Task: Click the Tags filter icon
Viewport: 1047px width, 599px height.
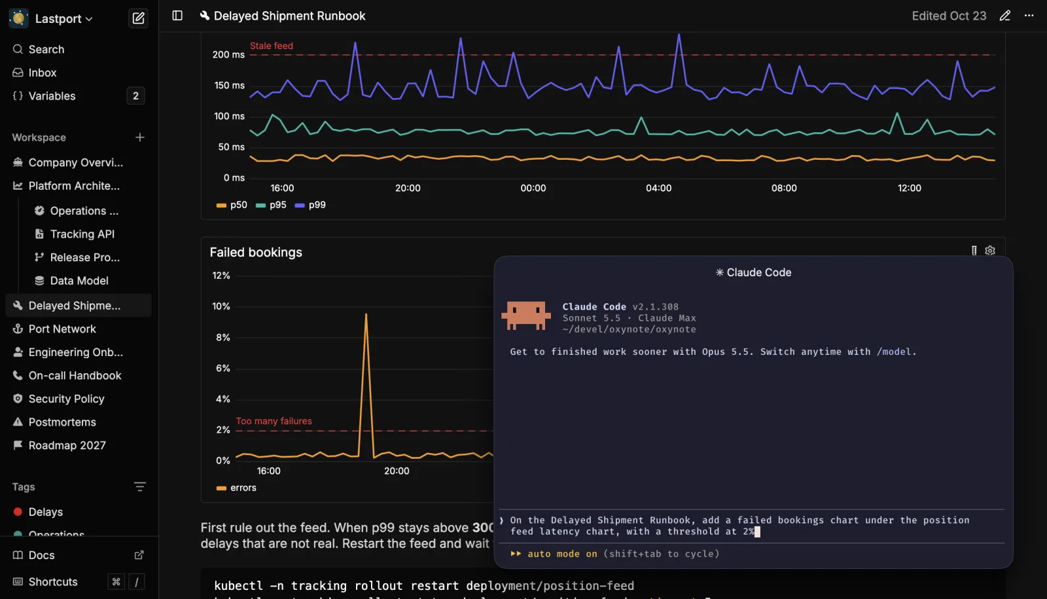Action: [140, 486]
